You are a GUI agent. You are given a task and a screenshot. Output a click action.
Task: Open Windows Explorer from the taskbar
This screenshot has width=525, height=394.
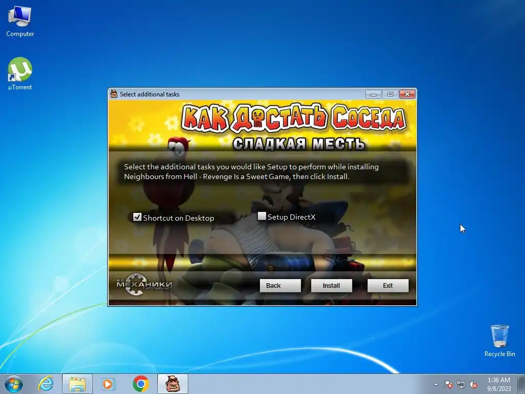click(x=77, y=384)
